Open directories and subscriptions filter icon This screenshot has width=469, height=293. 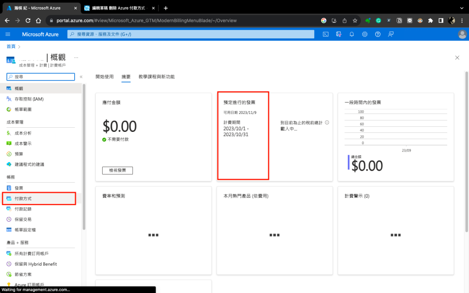[338, 34]
